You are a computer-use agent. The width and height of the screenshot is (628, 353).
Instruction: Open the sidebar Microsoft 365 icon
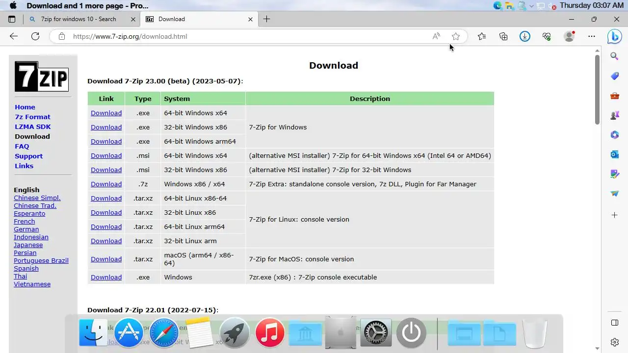click(614, 135)
